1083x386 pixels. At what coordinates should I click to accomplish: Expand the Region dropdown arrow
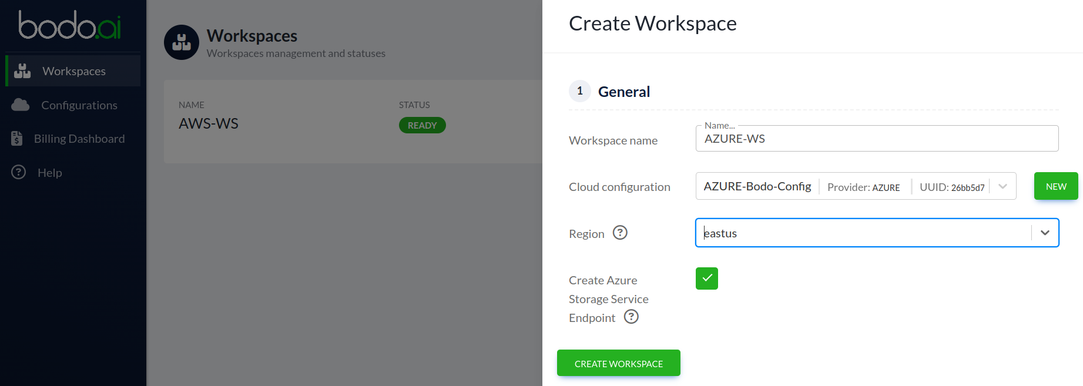point(1045,233)
